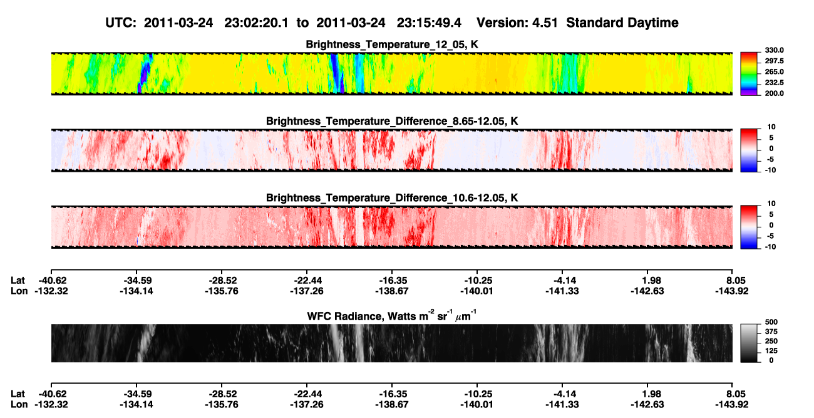Click the 297.5 colorbar label

click(774, 61)
